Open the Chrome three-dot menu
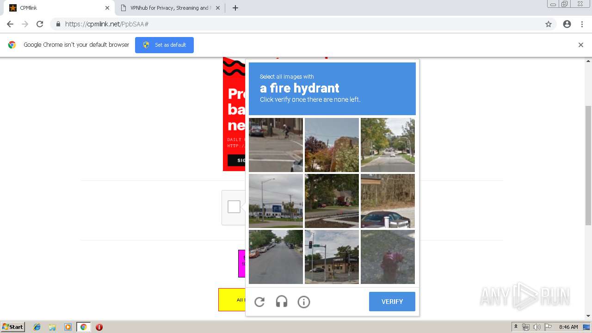Image resolution: width=592 pixels, height=333 pixels. click(582, 24)
